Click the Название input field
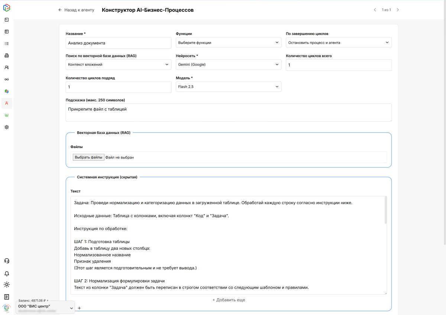This screenshot has height=315, width=446. pos(118,43)
